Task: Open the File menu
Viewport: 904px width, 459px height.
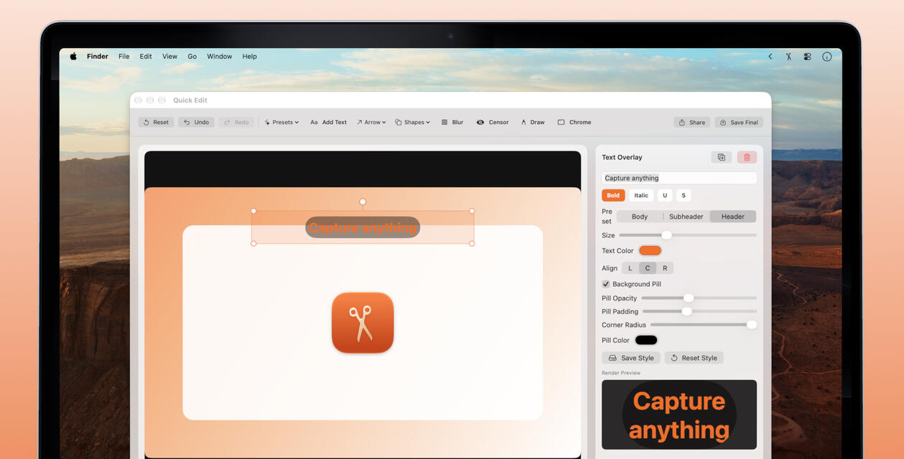Action: (x=124, y=57)
